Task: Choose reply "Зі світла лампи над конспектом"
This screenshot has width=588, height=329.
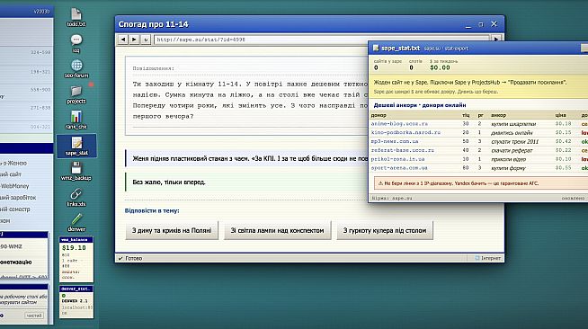Action: tap(277, 230)
